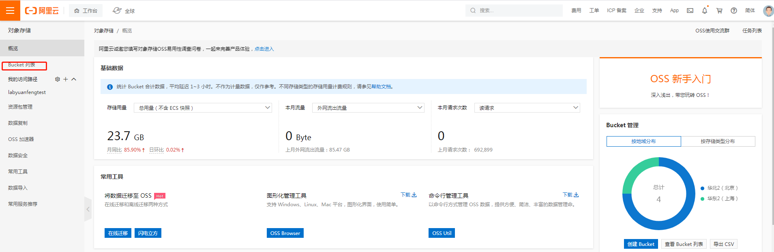Open OSS使用交流群 link
Viewport: 774px width, 252px height.
pyautogui.click(x=712, y=31)
